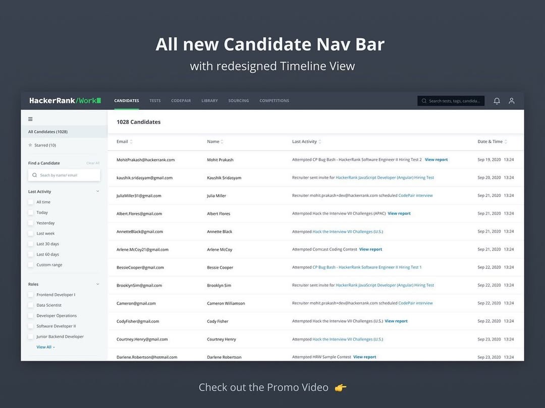Collapse the Last Activity filter section
The image size is (545, 408).
[x=98, y=191]
